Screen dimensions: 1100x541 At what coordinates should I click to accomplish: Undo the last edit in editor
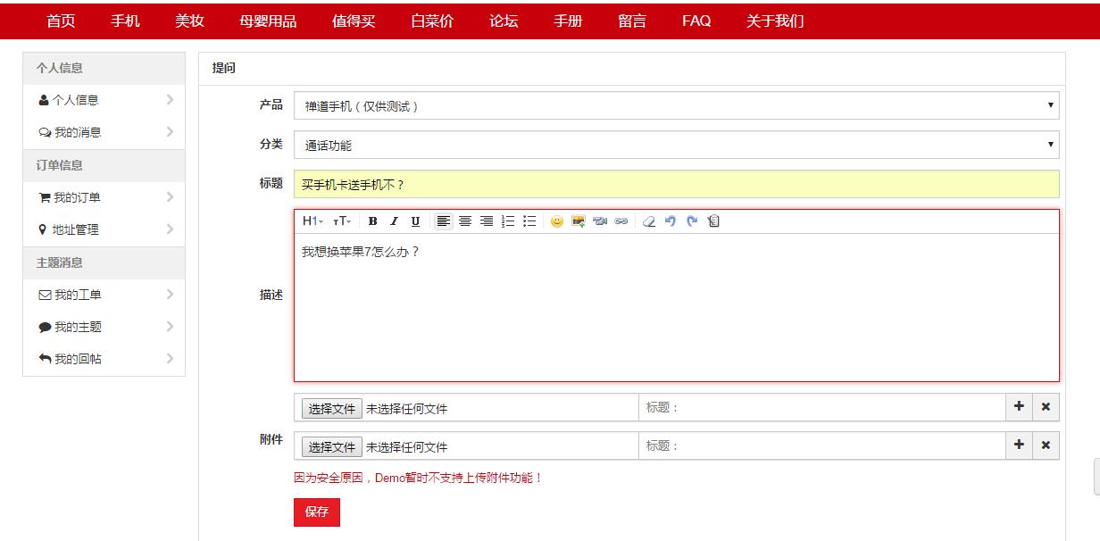tap(671, 221)
